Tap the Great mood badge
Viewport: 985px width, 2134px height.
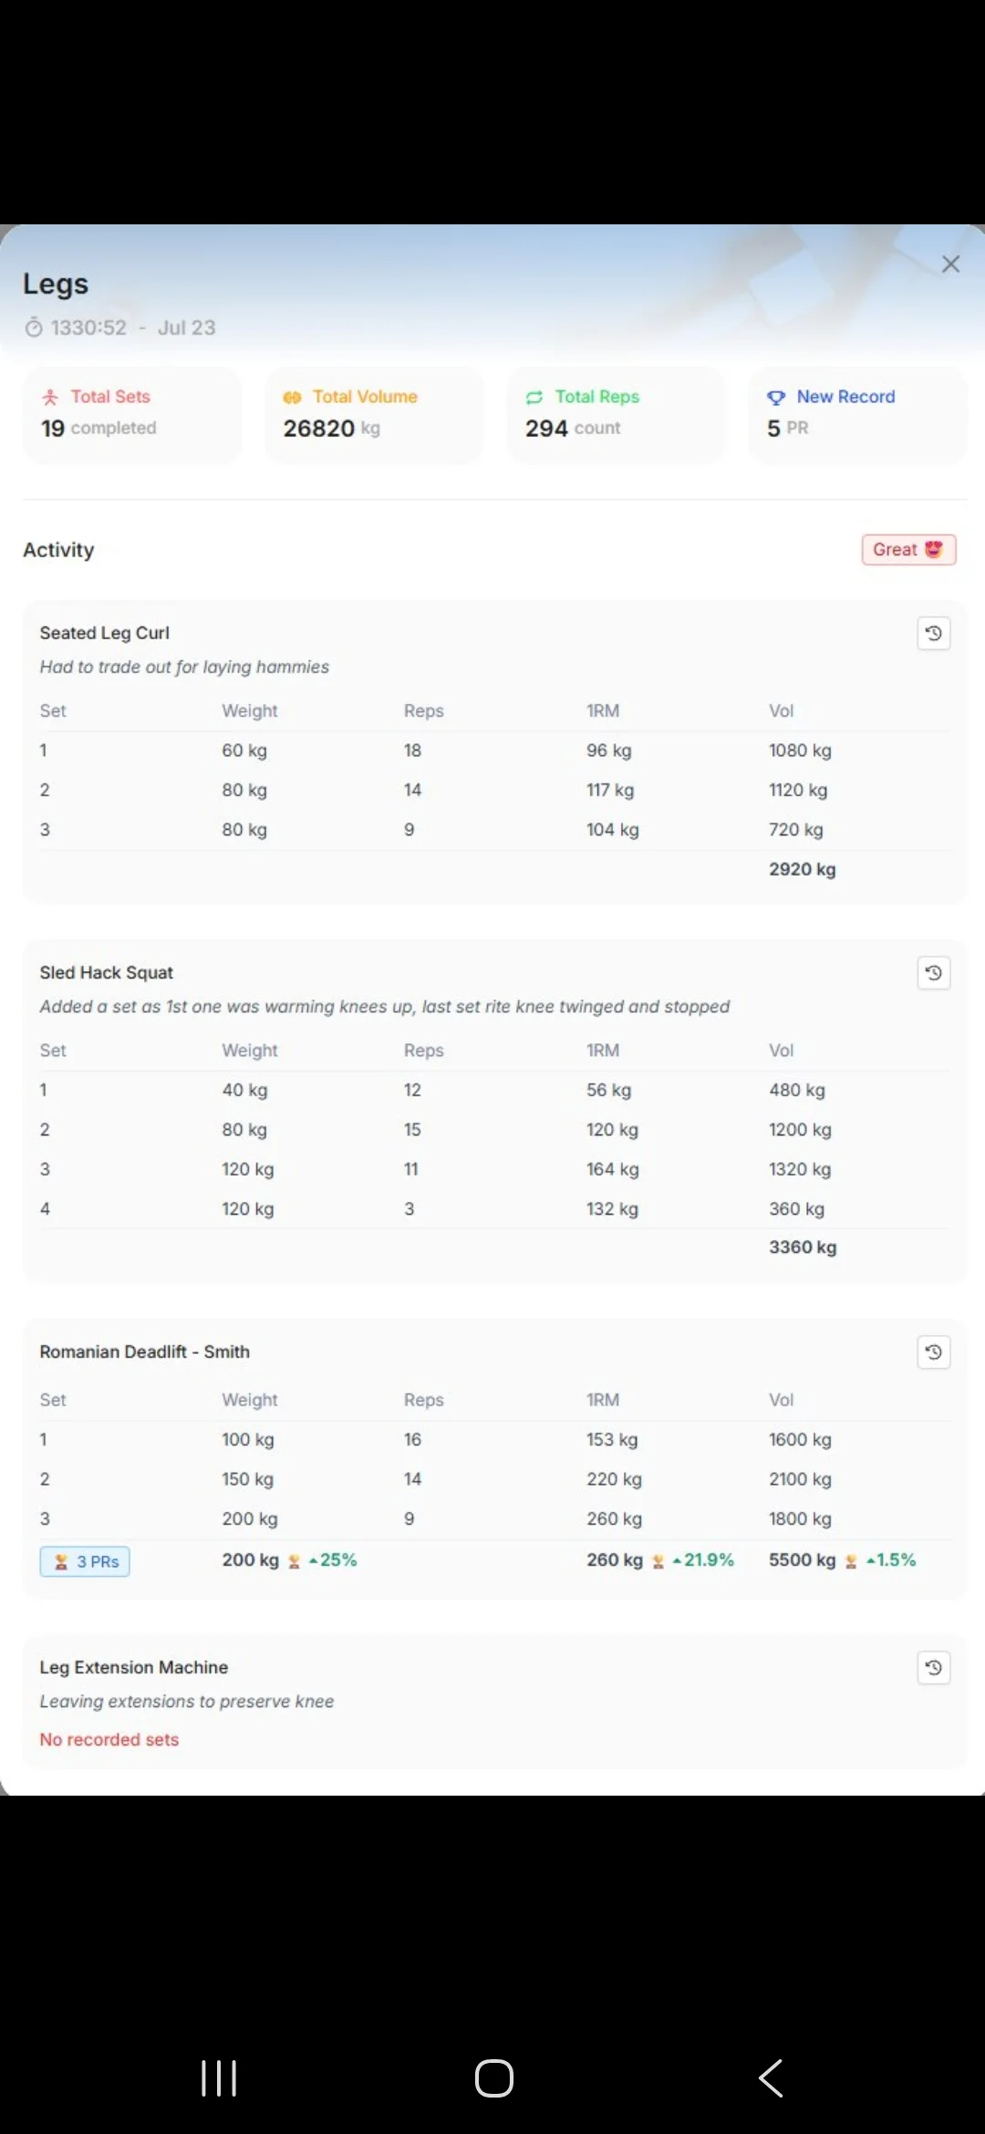[908, 550]
